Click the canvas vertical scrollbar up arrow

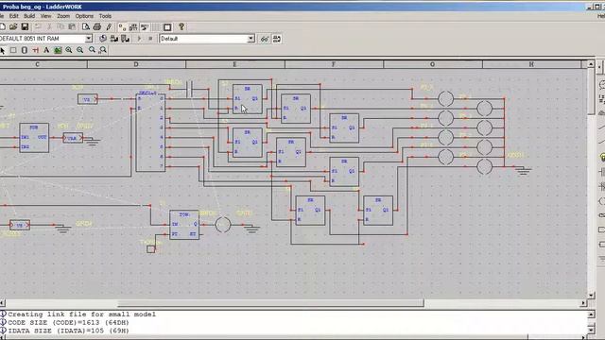coord(591,64)
